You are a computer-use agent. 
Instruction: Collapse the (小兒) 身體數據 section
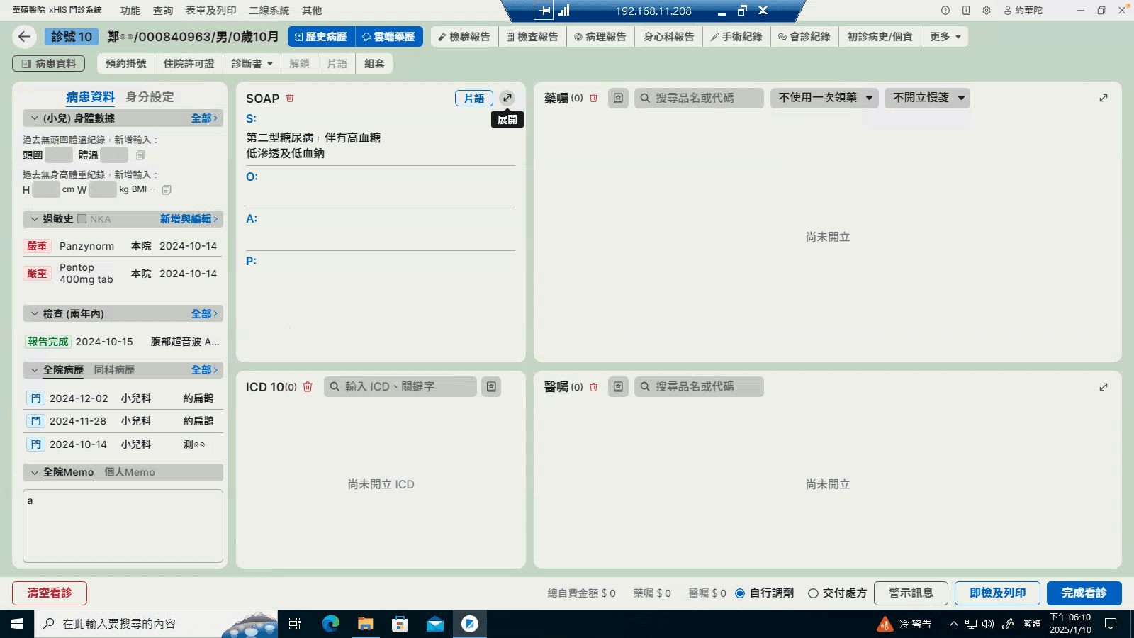pyautogui.click(x=34, y=118)
